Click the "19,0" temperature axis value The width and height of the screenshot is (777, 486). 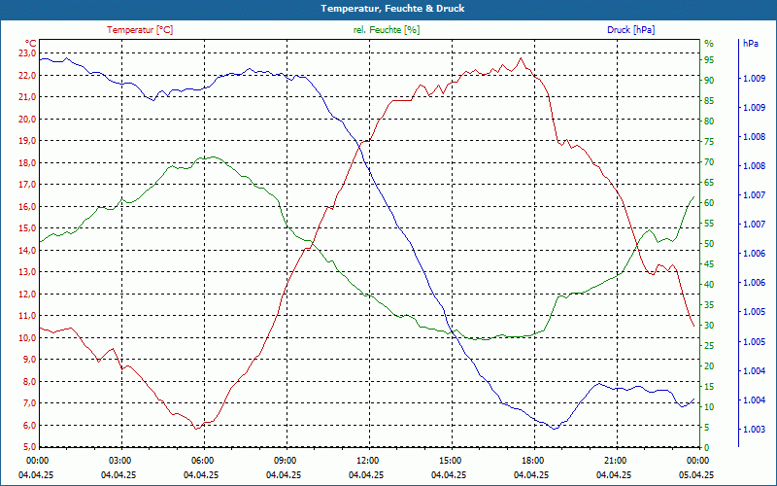(x=28, y=141)
